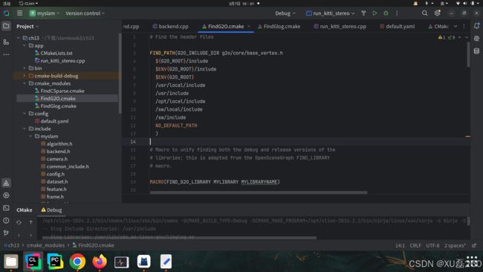This screenshot has width=483, height=272.
Task: Open the AI Assistant side panel
Action: pyautogui.click(x=476, y=39)
